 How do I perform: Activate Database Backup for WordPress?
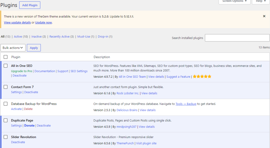click(x=16, y=109)
